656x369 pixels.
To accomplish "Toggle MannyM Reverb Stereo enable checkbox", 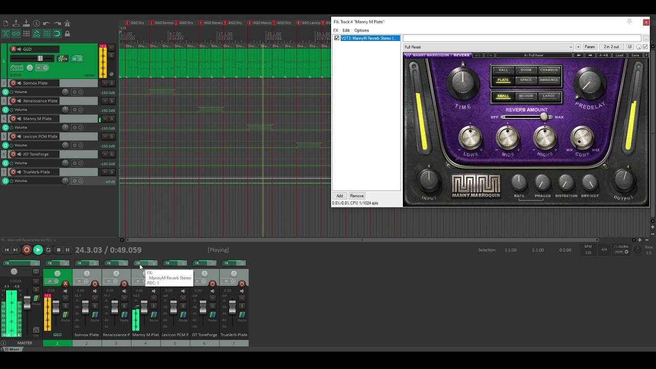I will [337, 38].
